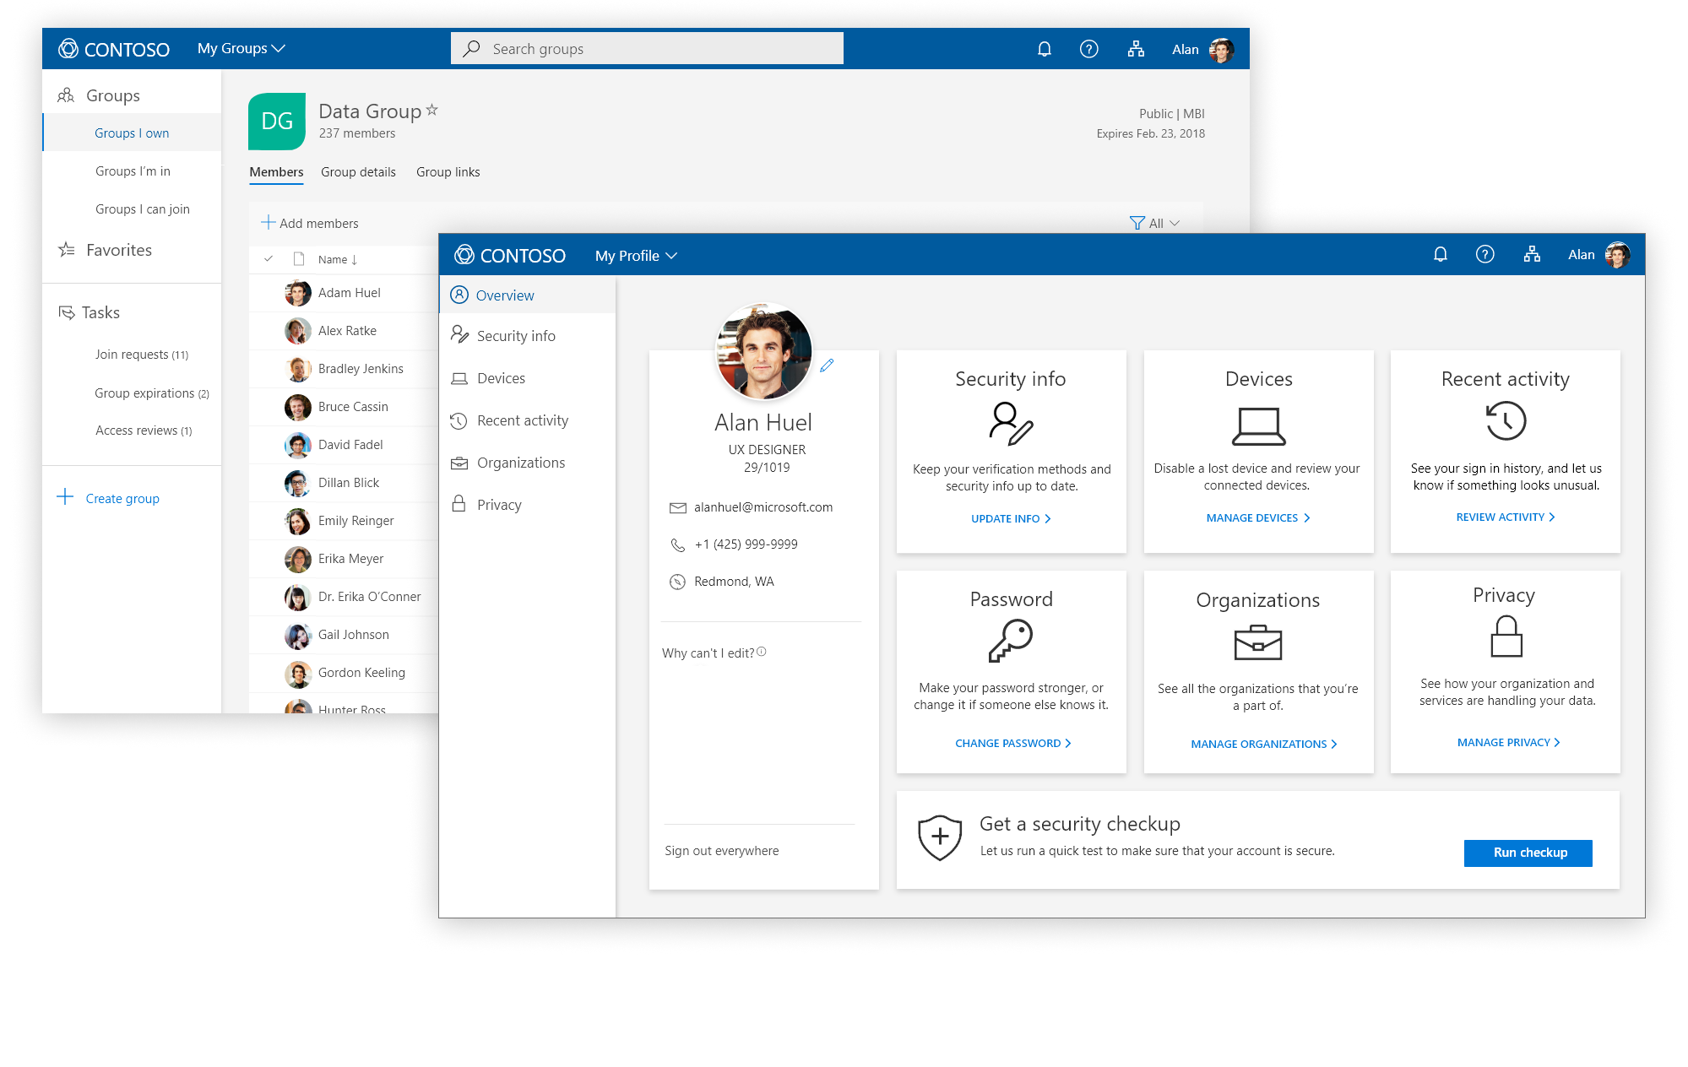Open Access reviews (1) task
This screenshot has width=1688, height=1067.
(144, 431)
